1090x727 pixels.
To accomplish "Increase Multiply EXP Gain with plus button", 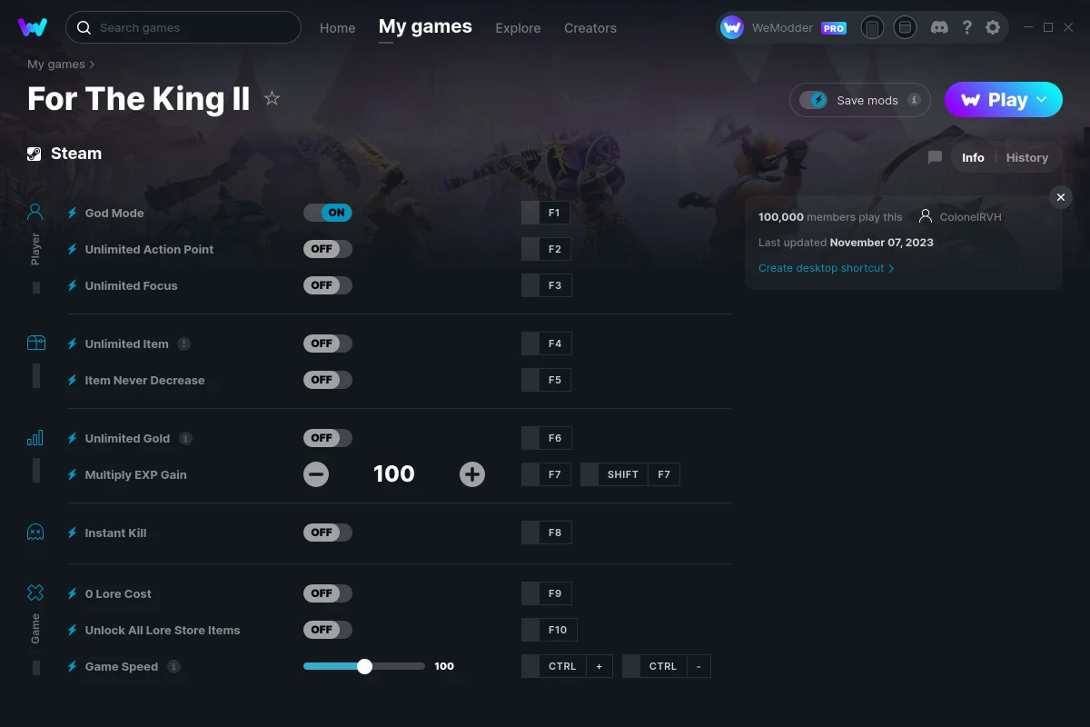I will (472, 474).
